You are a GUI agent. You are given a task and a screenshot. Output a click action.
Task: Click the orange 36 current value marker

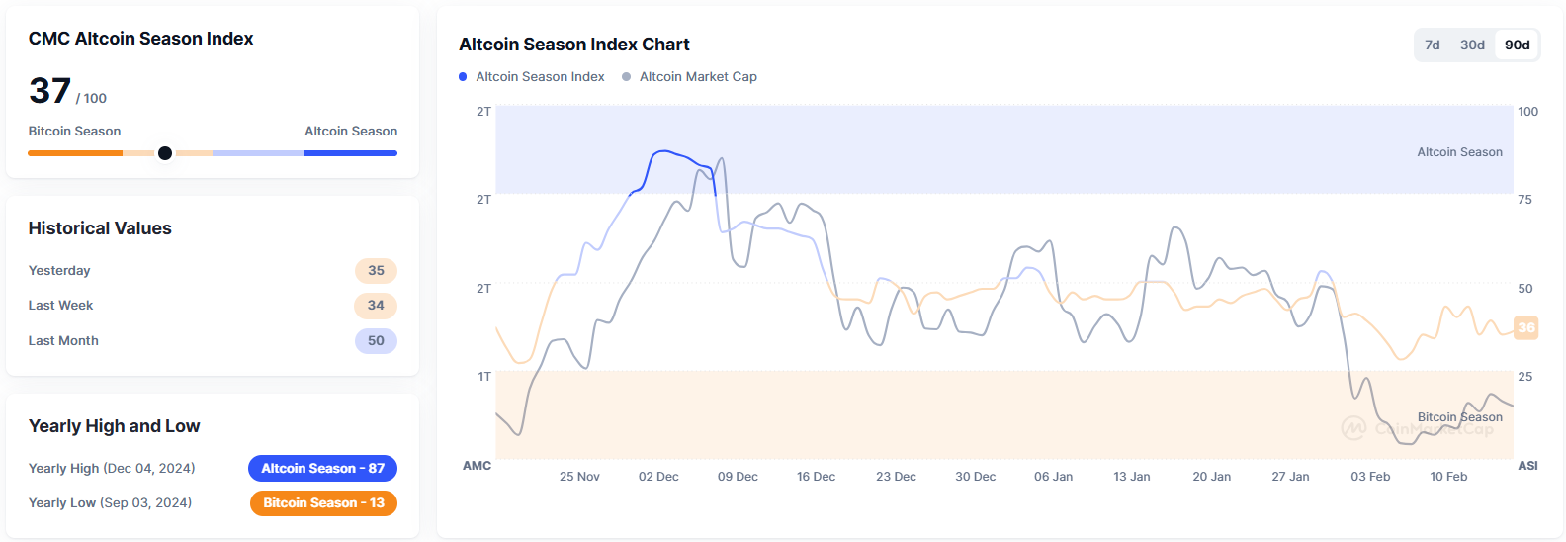coord(1526,327)
